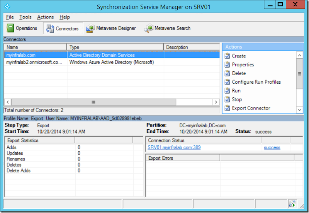309x213 pixels.
Task: Click the Delete connector action
Action: point(238,73)
